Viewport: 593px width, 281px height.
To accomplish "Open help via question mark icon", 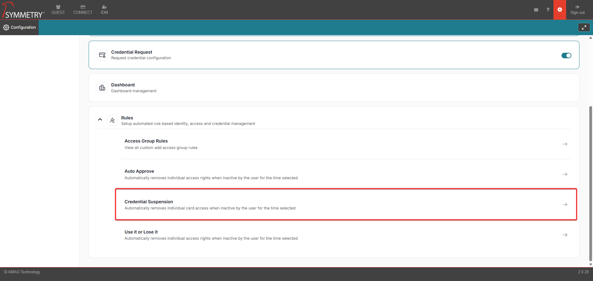I will click(548, 10).
